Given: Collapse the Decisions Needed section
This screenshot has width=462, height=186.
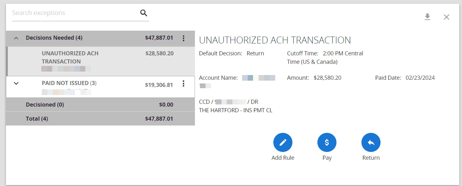Looking at the screenshot, I should click(x=17, y=38).
